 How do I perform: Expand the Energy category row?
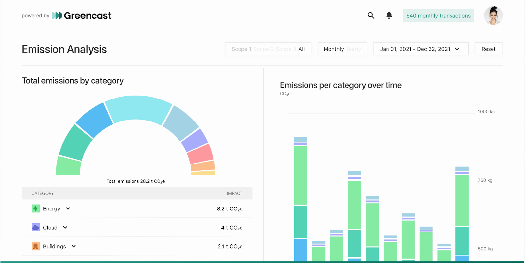tap(68, 208)
